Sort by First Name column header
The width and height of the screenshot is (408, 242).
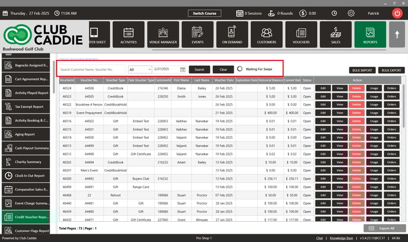pyautogui.click(x=181, y=80)
